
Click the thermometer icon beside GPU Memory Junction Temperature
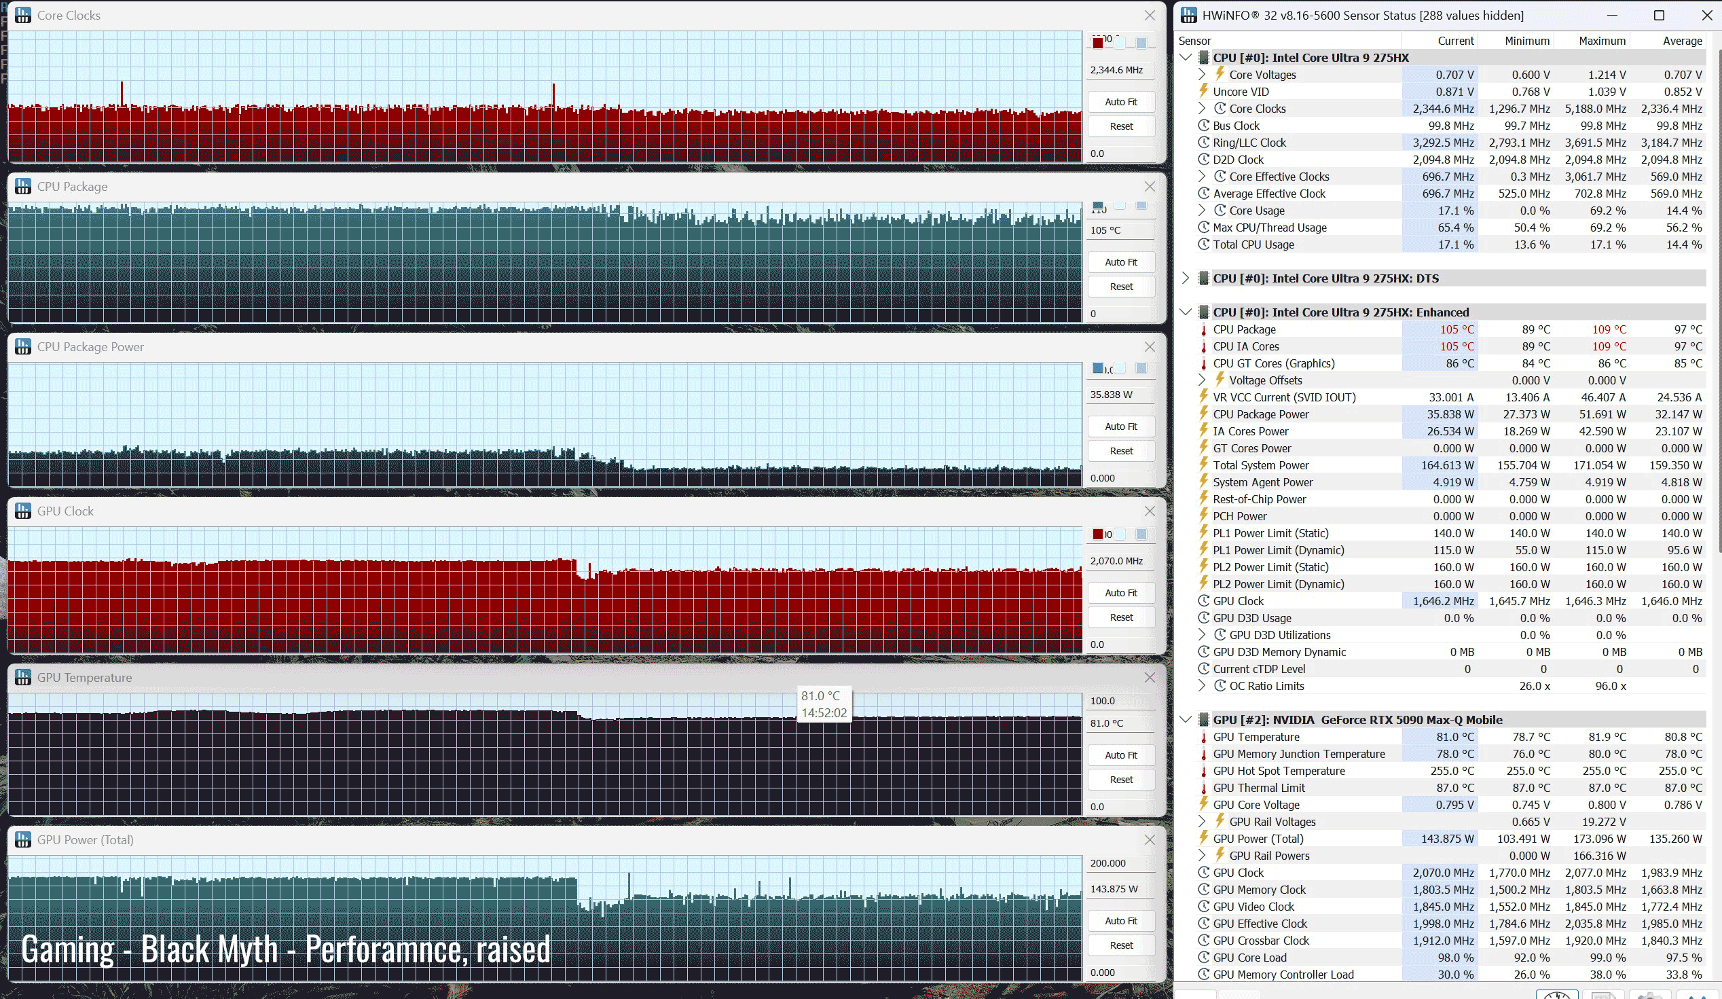click(x=1203, y=754)
